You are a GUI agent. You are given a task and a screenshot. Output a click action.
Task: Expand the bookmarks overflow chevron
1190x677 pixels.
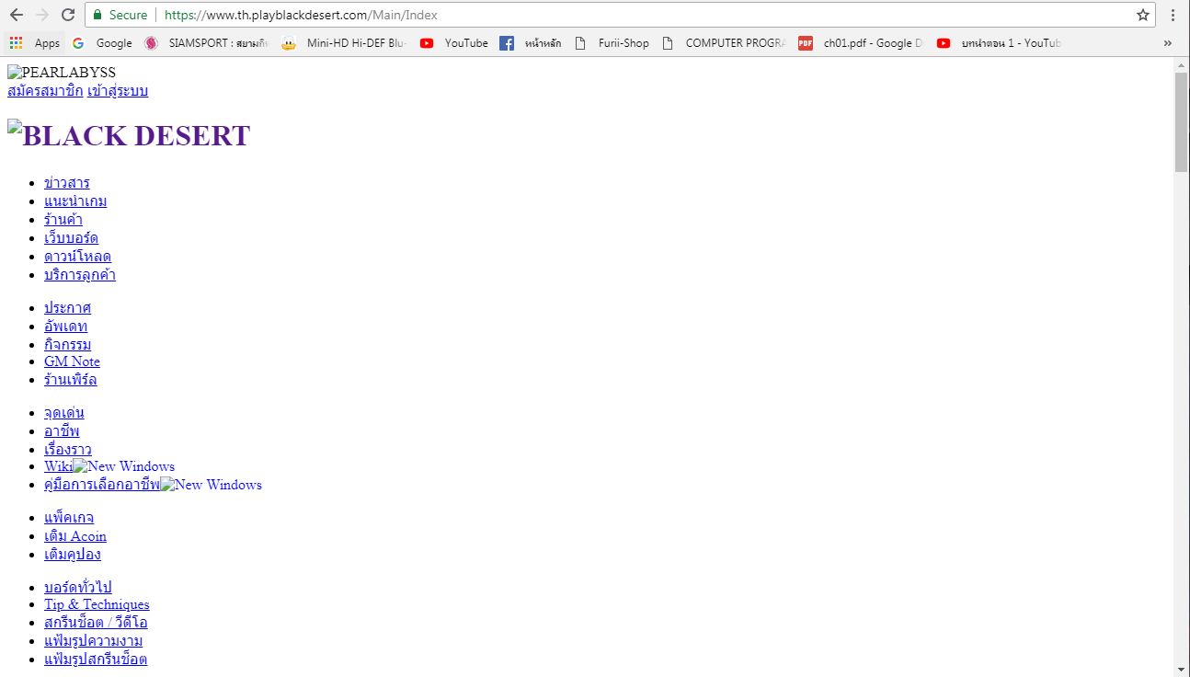pyautogui.click(x=1168, y=43)
